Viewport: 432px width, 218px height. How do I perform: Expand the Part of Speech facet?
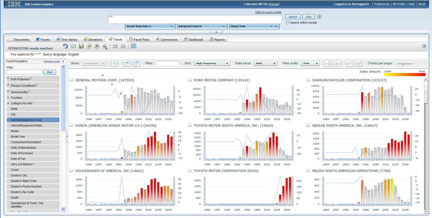[8, 79]
